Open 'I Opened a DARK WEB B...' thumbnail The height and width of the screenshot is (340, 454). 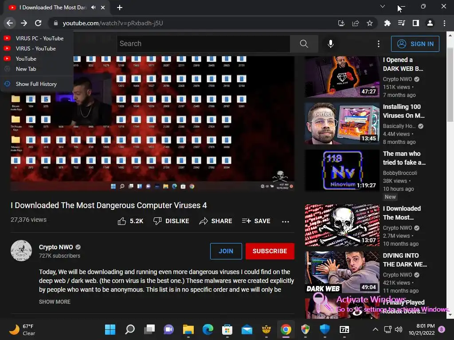pyautogui.click(x=342, y=77)
